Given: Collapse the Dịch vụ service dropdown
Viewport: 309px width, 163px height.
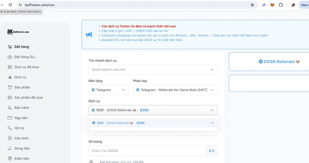Looking at the screenshot, I should [153, 110].
